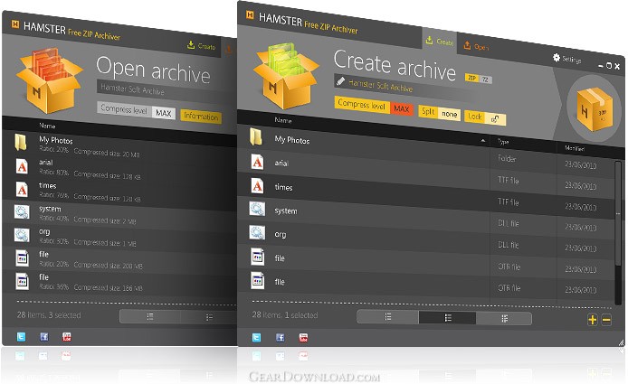This screenshot has height=384, width=628.
Task: Select the org DLL icon in the Create archive window
Action: pyautogui.click(x=257, y=232)
